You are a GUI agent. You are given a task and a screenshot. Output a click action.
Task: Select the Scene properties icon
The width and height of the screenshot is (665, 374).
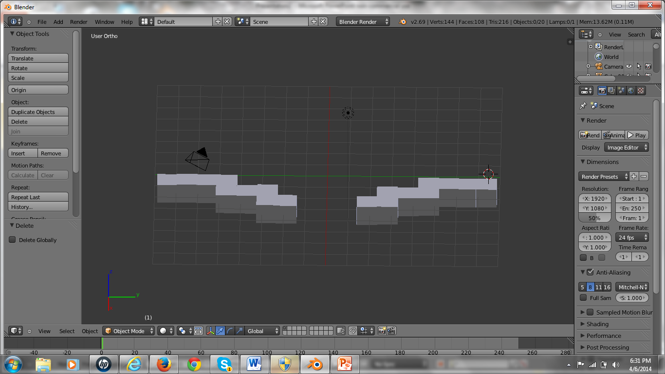click(620, 90)
